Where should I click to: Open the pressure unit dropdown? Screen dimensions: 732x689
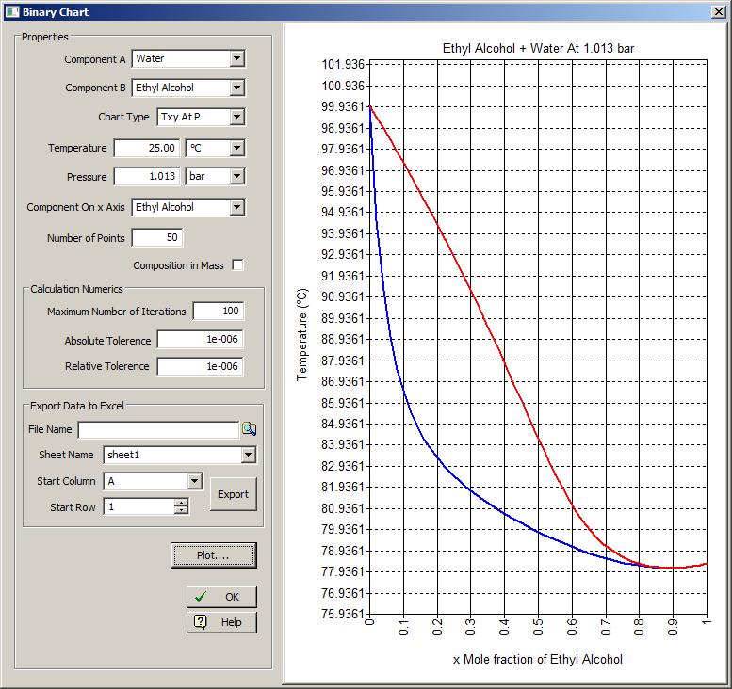click(236, 177)
